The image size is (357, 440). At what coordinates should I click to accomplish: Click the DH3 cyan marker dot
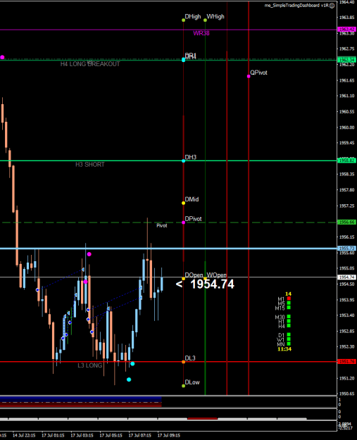(x=184, y=161)
